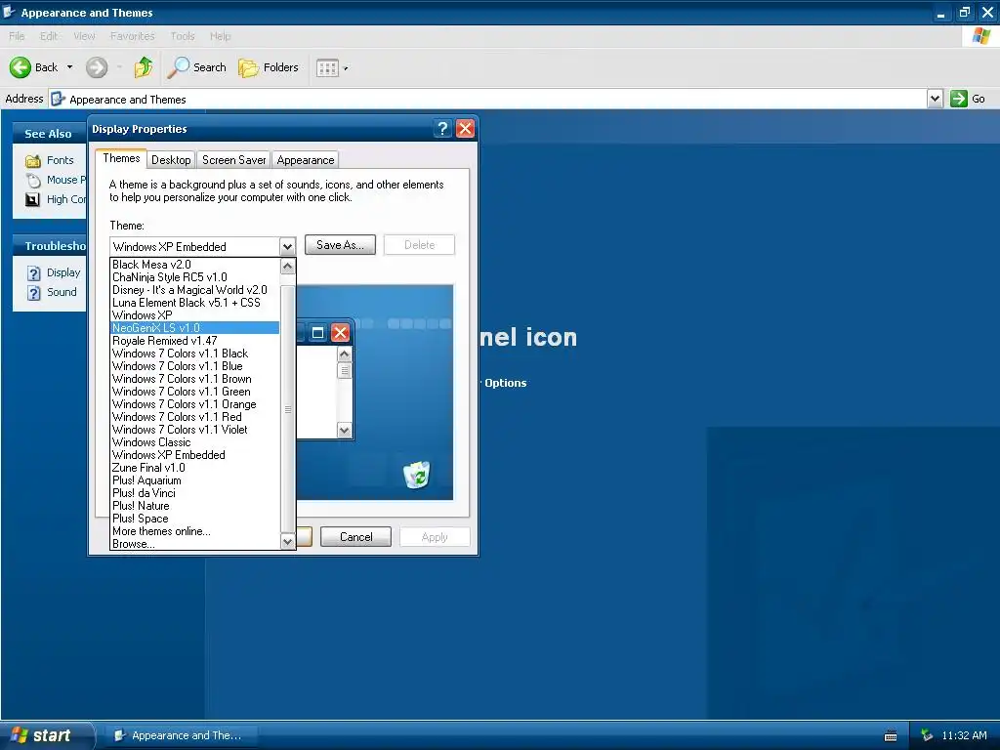The height and width of the screenshot is (750, 1000).
Task: Click the Display Properties help question icon
Action: coord(442,129)
